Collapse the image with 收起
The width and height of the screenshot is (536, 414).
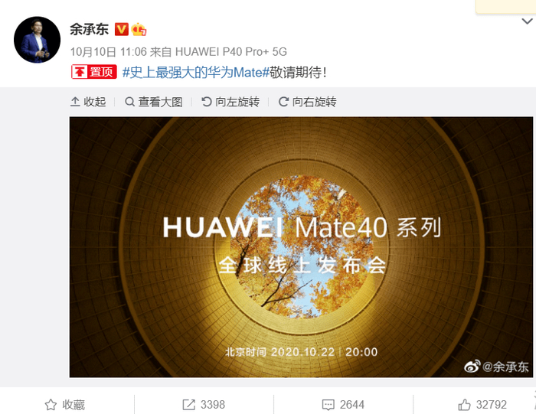pyautogui.click(x=88, y=102)
